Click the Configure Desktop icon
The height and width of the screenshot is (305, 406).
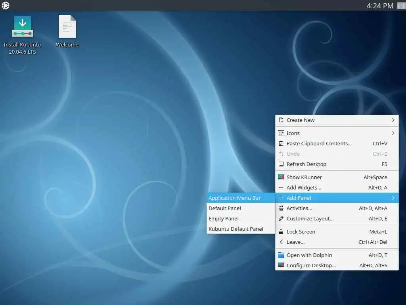click(281, 265)
